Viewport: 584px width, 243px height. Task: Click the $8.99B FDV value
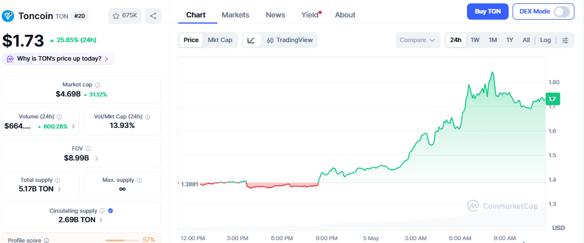[77, 158]
